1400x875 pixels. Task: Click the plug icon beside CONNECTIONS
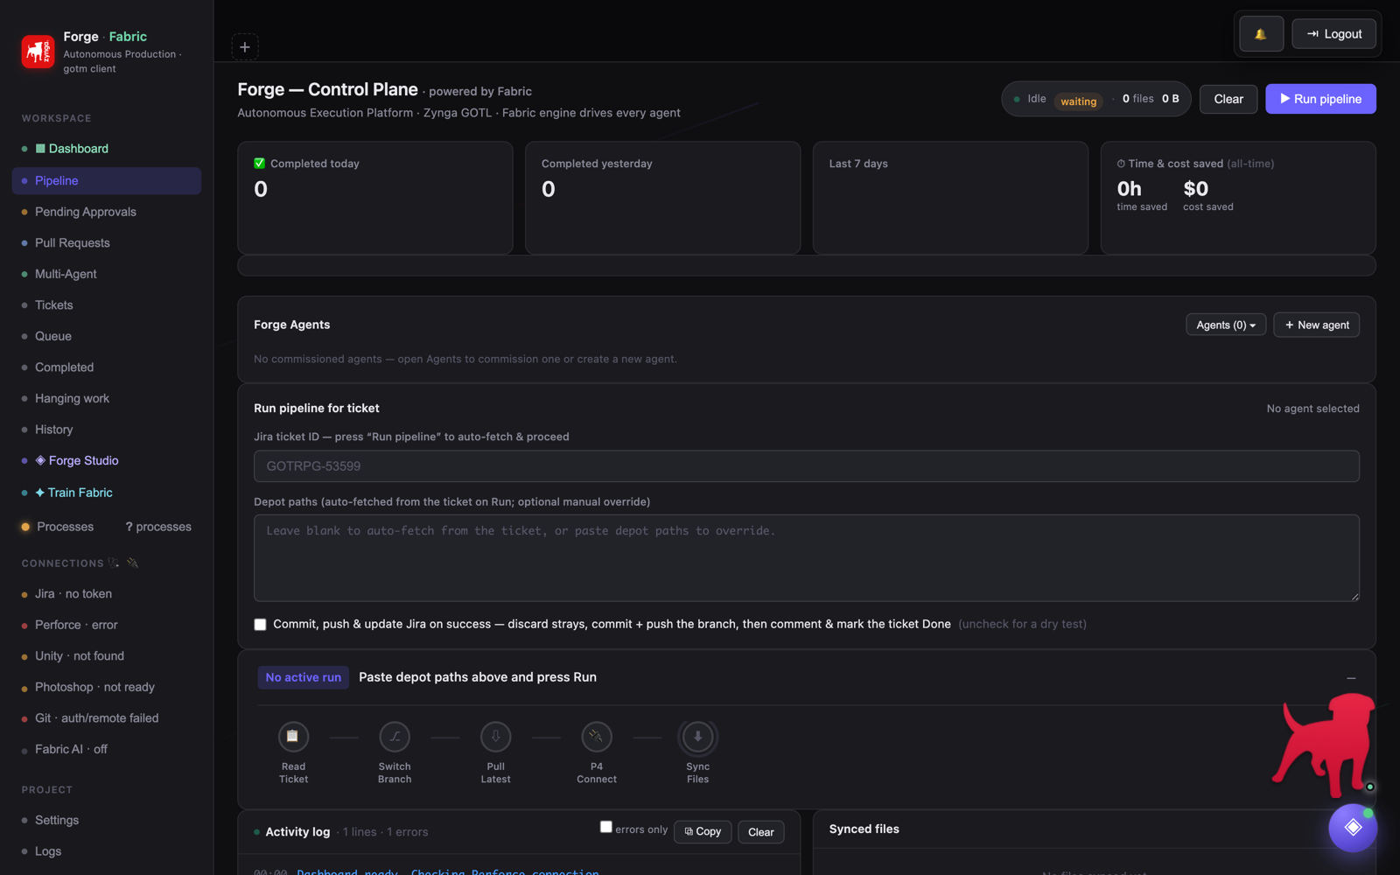pyautogui.click(x=133, y=563)
